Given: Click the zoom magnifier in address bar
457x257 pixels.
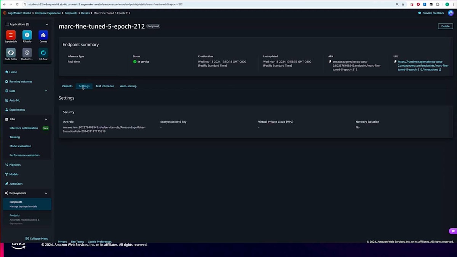Looking at the screenshot, I should pos(397,4).
